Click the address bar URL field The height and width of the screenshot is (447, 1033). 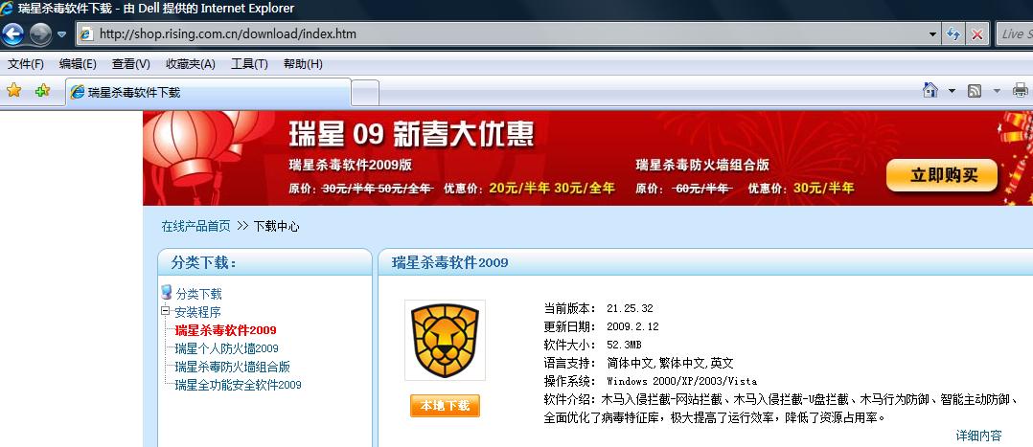click(500, 34)
